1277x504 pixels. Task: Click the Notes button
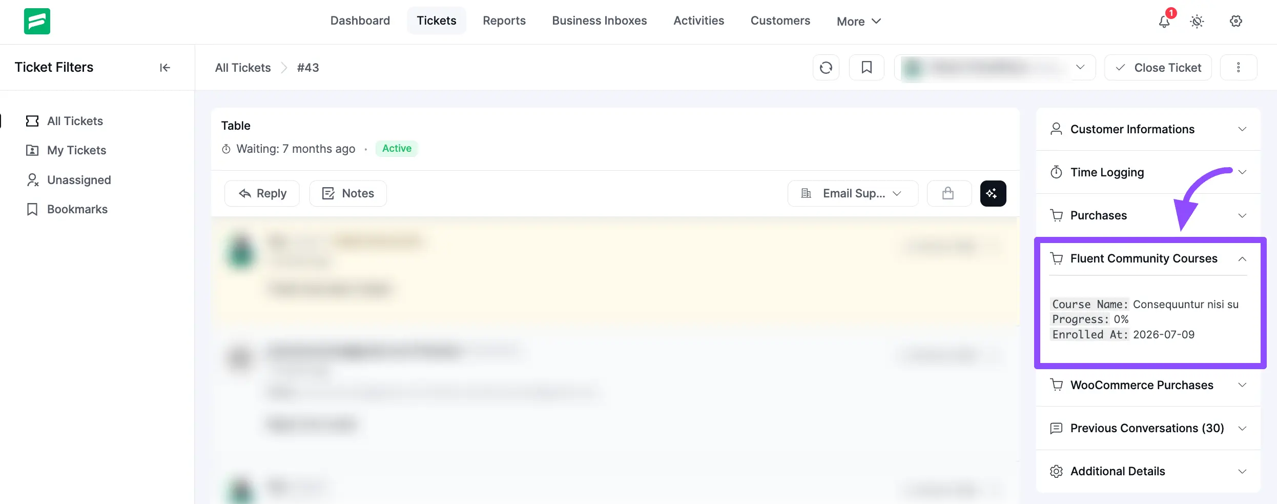[x=348, y=193]
